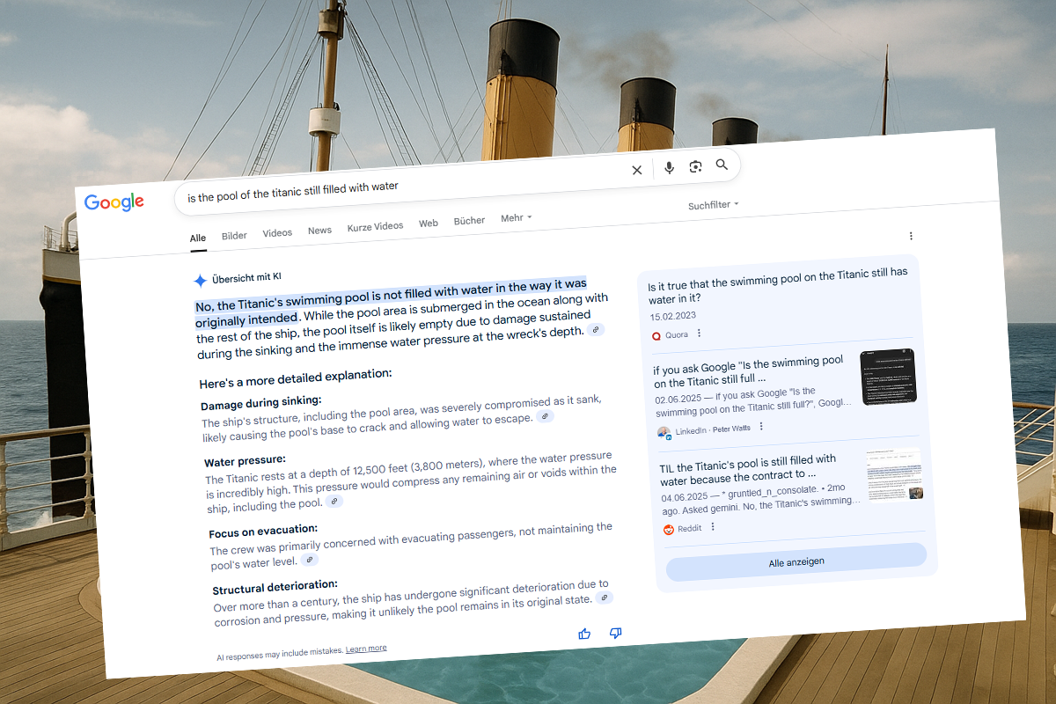Click the Google logo
Viewport: 1056px width, 704px height.
[114, 202]
